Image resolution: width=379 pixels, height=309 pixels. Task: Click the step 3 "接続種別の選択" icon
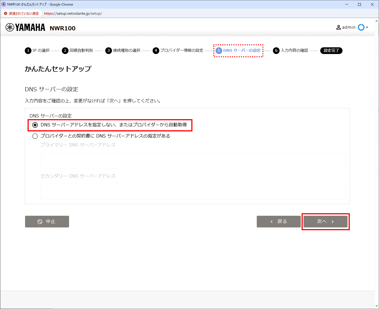pos(108,50)
